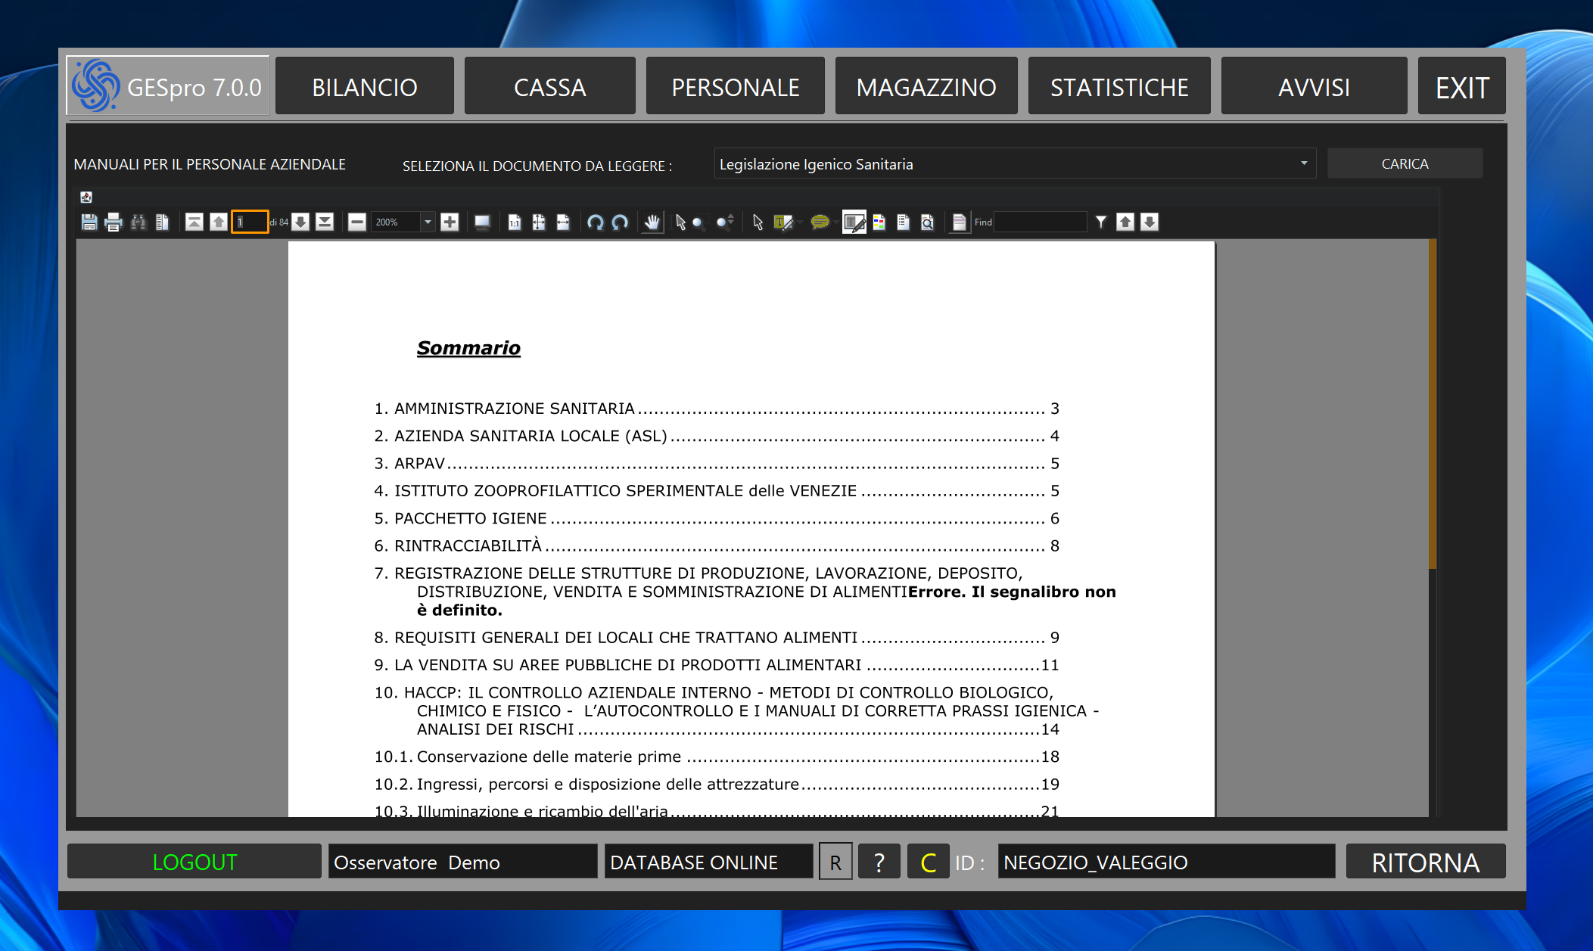Select the hand pan tool
This screenshot has width=1593, height=951.
652,222
